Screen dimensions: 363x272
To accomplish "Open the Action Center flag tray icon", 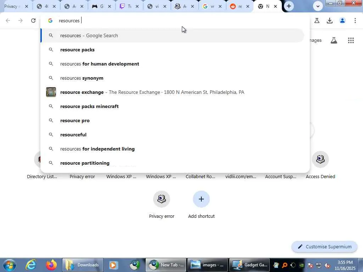I will 310,266.
